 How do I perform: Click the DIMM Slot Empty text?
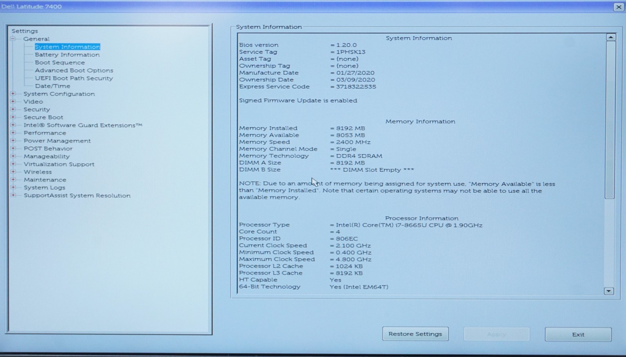(x=372, y=170)
